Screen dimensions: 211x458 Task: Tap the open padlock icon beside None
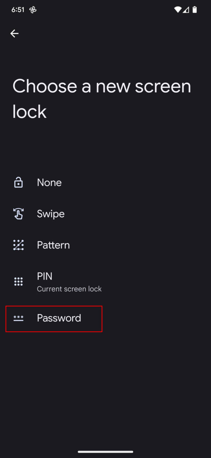pos(18,182)
